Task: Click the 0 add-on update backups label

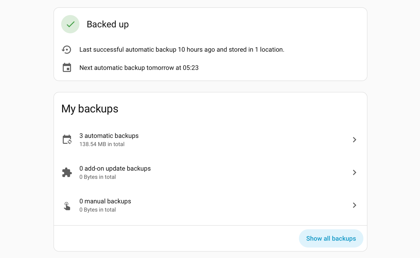Action: (x=115, y=168)
